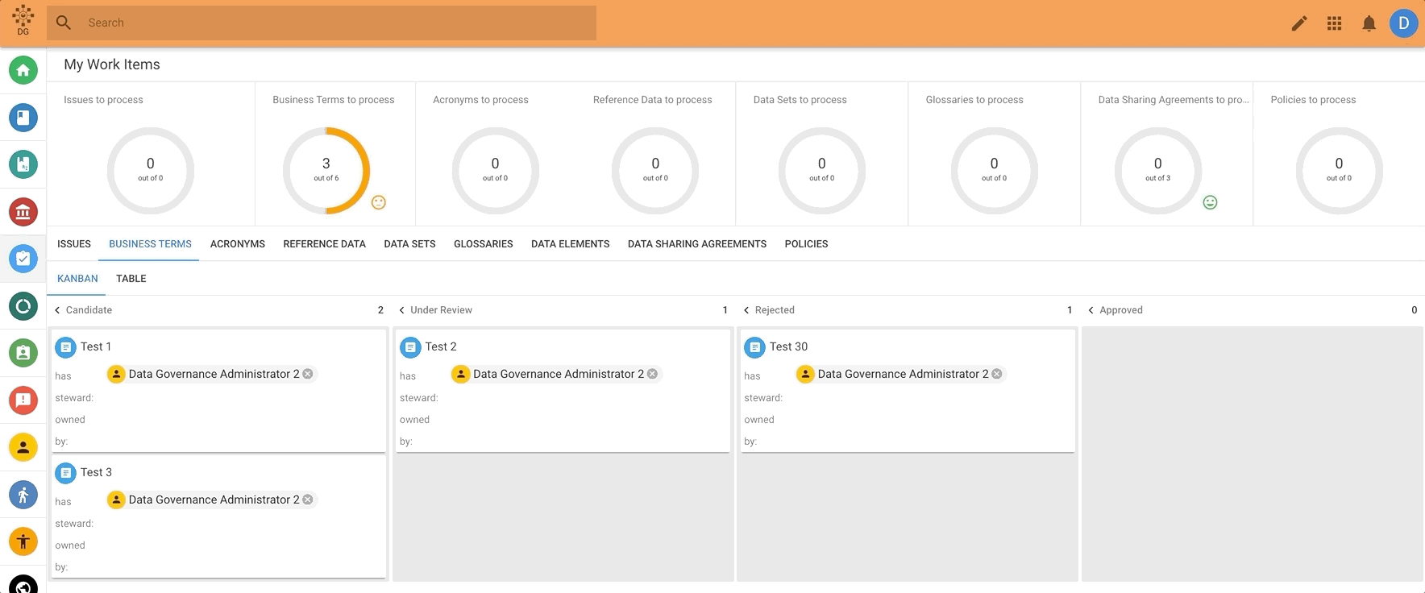Open the orange accessibility figure sidebar icon

click(23, 541)
